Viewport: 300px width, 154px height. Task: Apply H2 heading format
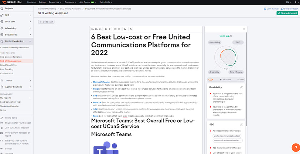(x=96, y=29)
